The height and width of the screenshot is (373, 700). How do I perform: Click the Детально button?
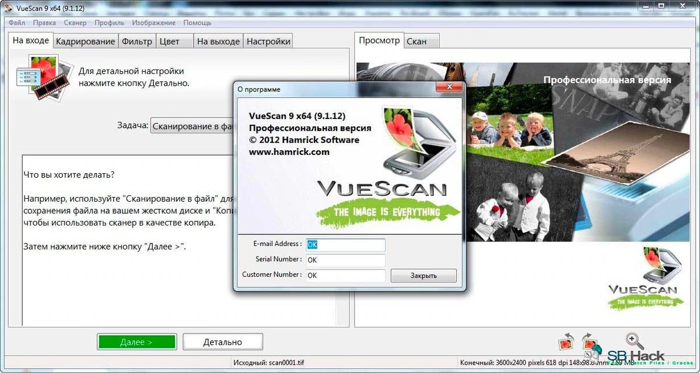(223, 342)
